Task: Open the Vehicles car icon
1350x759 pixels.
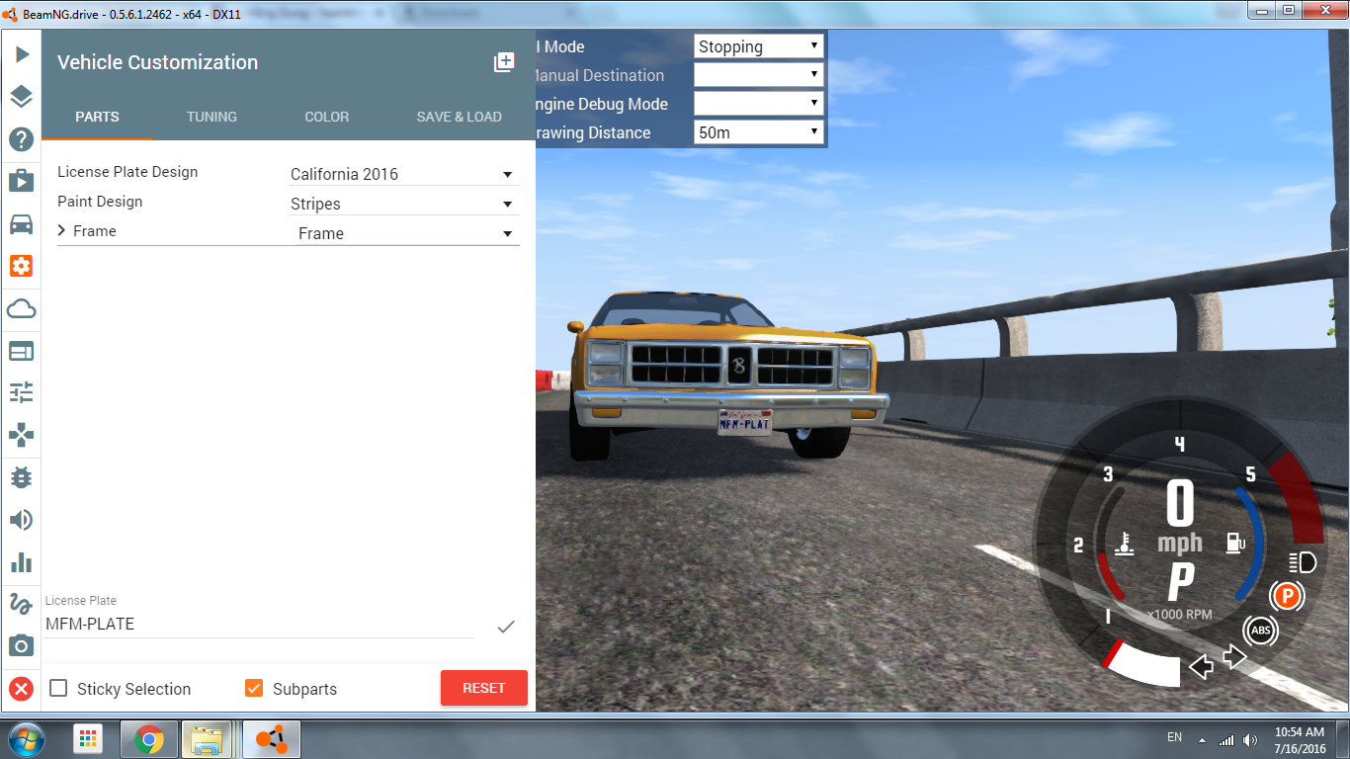Action: coord(22,223)
